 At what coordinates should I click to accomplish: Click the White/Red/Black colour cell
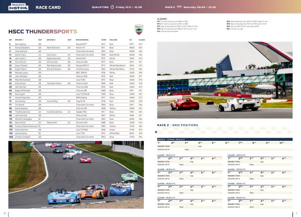117,66
